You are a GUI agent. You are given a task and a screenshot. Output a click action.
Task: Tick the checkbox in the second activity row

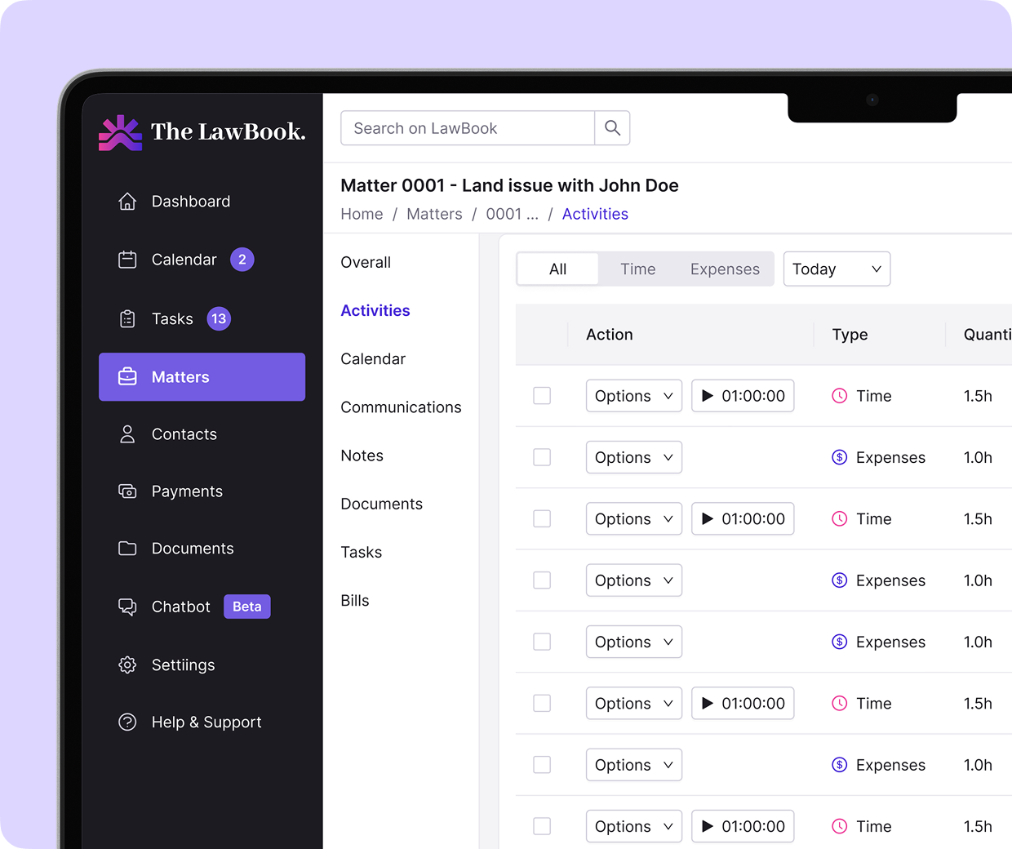coord(542,457)
